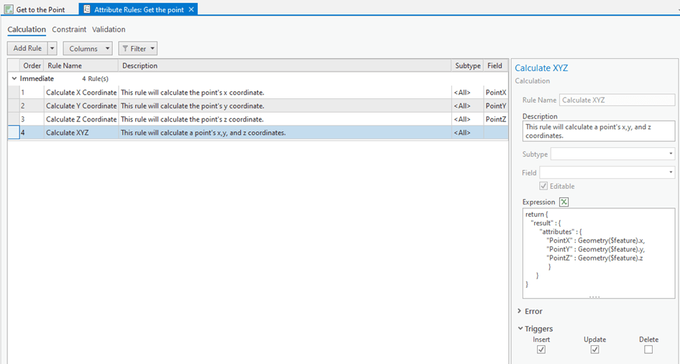Viewport: 680px width, 364px height.
Task: Click the z coordinate description cell
Action: 285,119
